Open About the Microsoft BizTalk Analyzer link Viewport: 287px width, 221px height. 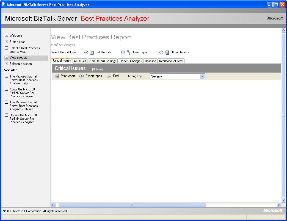[23, 93]
